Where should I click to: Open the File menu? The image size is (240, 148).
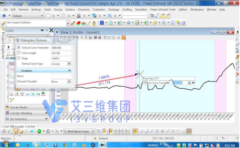coord(6,10)
